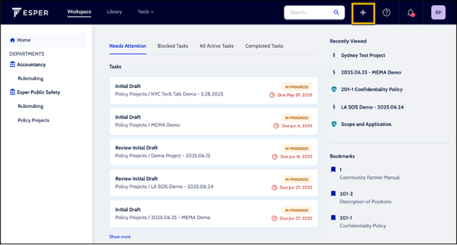Open Initial Draft task for NYC Tech Talk Demo
The image size is (457, 245).
214,91
